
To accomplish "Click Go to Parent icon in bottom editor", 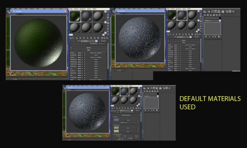I will [138, 108].
